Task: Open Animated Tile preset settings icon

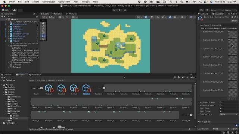Action: [235, 17]
